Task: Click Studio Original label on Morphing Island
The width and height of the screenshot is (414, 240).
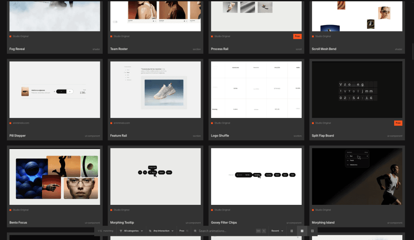Action: click(x=323, y=210)
